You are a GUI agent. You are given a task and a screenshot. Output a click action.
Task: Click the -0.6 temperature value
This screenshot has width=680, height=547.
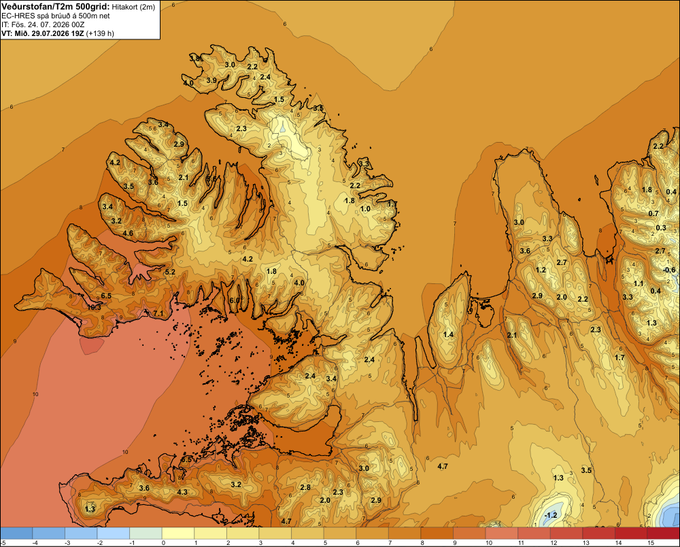[669, 270]
